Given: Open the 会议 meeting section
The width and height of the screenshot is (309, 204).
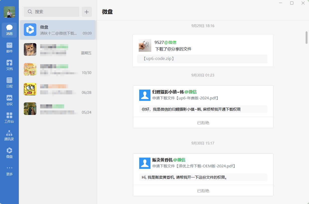Looking at the screenshot, I should click(9, 100).
